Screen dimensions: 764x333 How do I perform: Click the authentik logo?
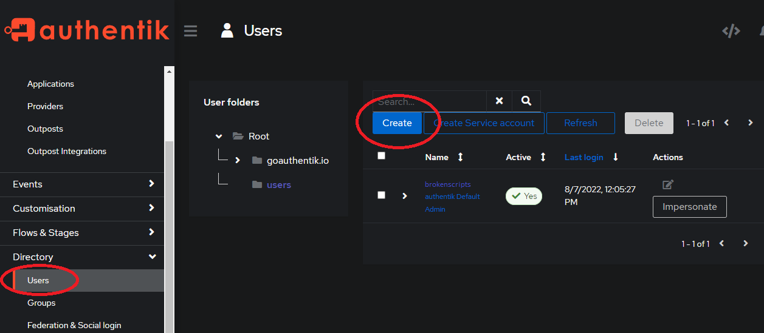tap(86, 30)
